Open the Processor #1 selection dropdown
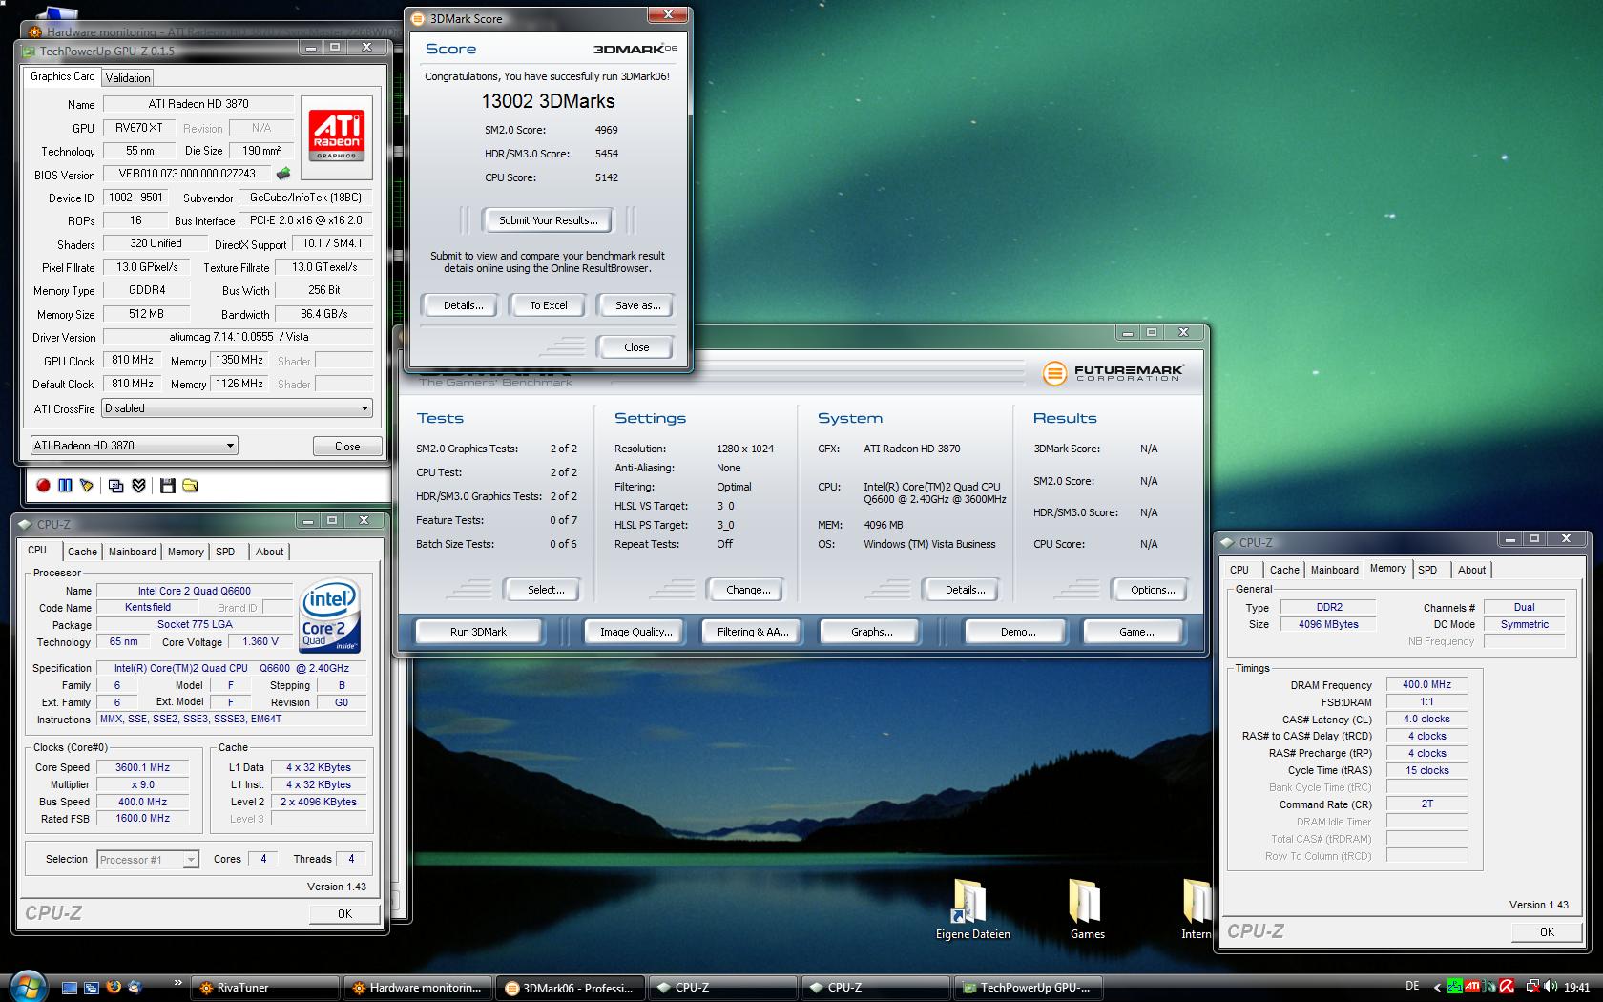The image size is (1603, 1002). pos(148,860)
